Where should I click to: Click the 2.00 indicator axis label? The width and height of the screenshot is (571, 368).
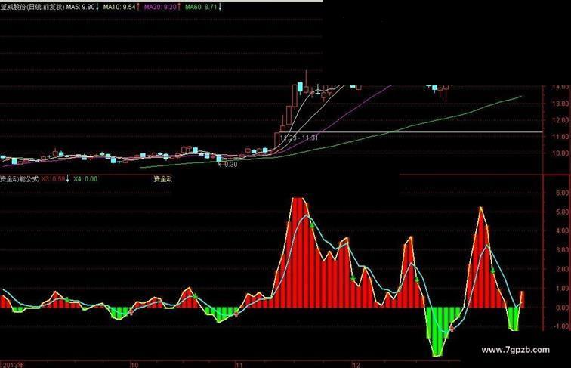[562, 269]
